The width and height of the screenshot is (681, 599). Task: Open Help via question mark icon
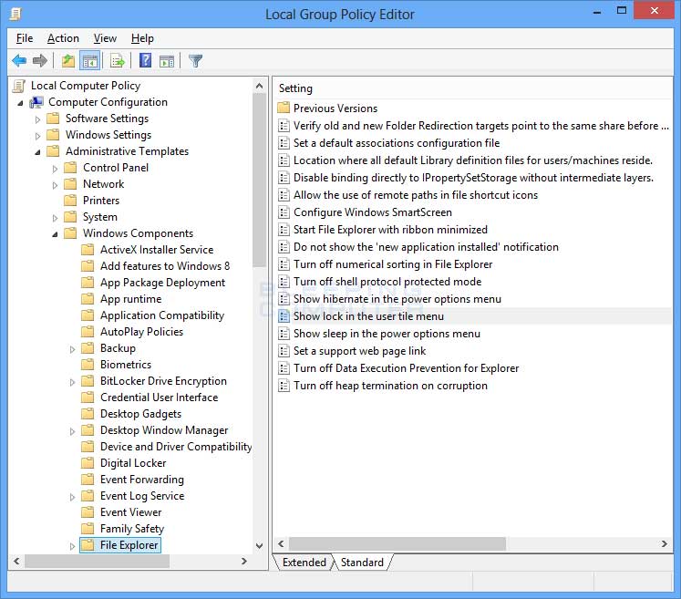coord(146,60)
